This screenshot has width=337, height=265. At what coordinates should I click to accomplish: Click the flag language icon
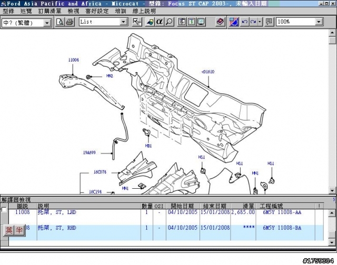[x=234, y=22]
